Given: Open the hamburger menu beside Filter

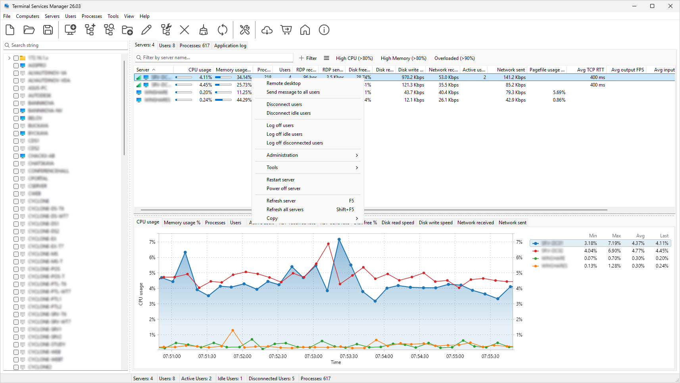Looking at the screenshot, I should pos(327,58).
